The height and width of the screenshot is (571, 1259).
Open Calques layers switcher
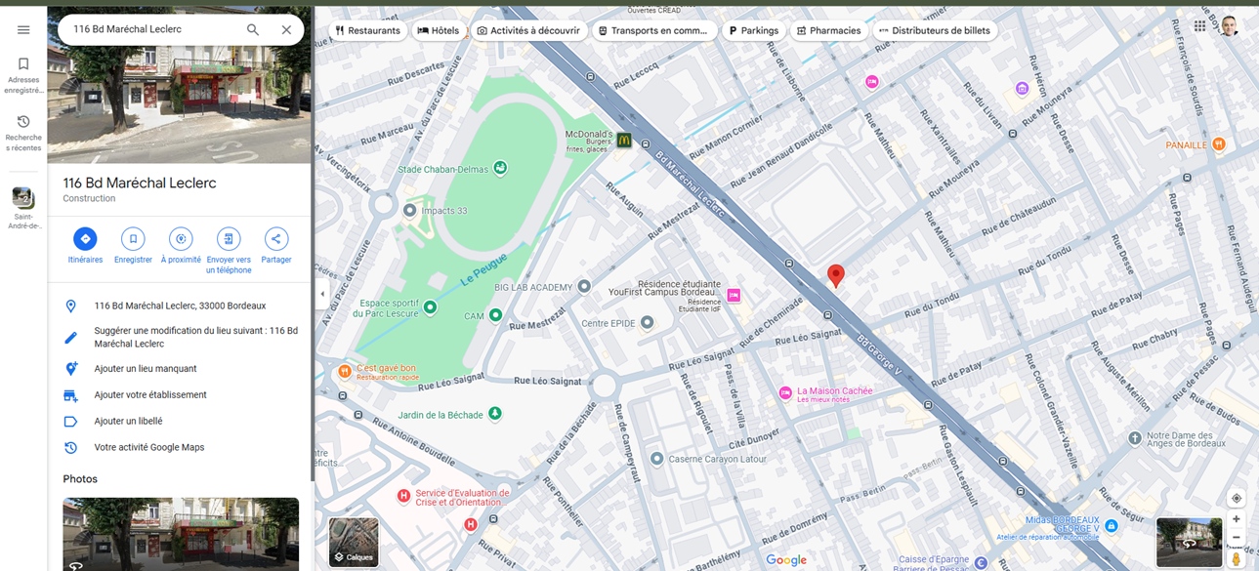click(354, 543)
